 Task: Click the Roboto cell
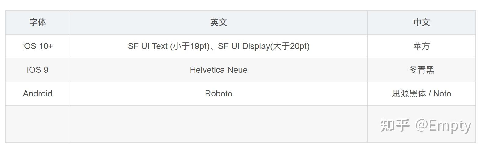point(219,94)
